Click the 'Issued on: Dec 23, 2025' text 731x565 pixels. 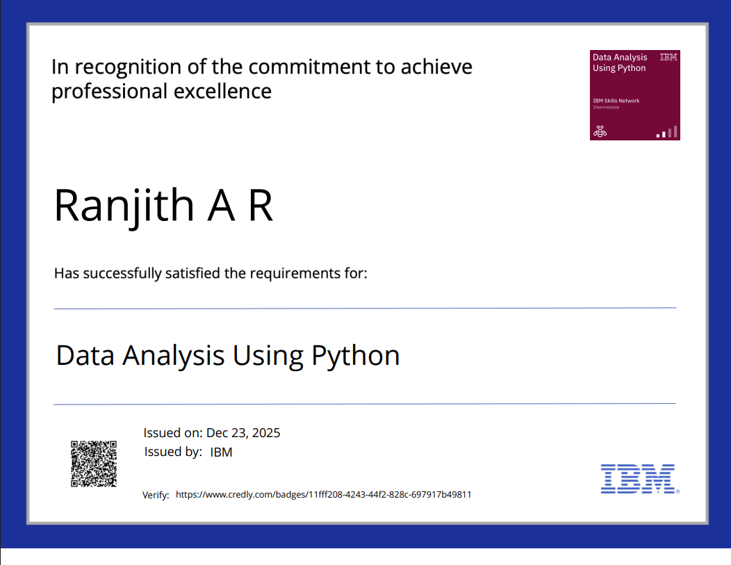(x=212, y=433)
